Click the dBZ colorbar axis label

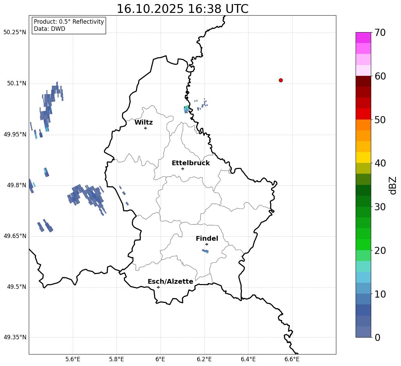[393, 185]
